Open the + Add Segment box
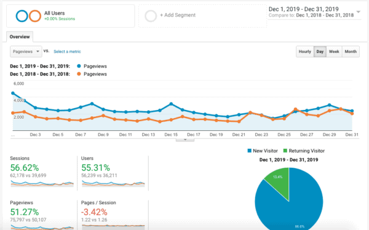 pyautogui.click(x=202, y=16)
